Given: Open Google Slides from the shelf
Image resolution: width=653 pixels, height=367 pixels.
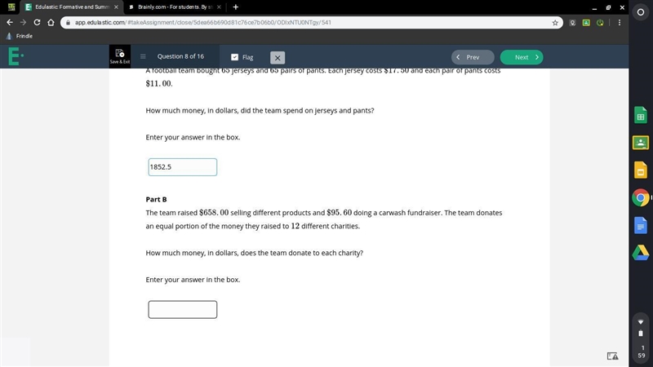Looking at the screenshot, I should (641, 170).
